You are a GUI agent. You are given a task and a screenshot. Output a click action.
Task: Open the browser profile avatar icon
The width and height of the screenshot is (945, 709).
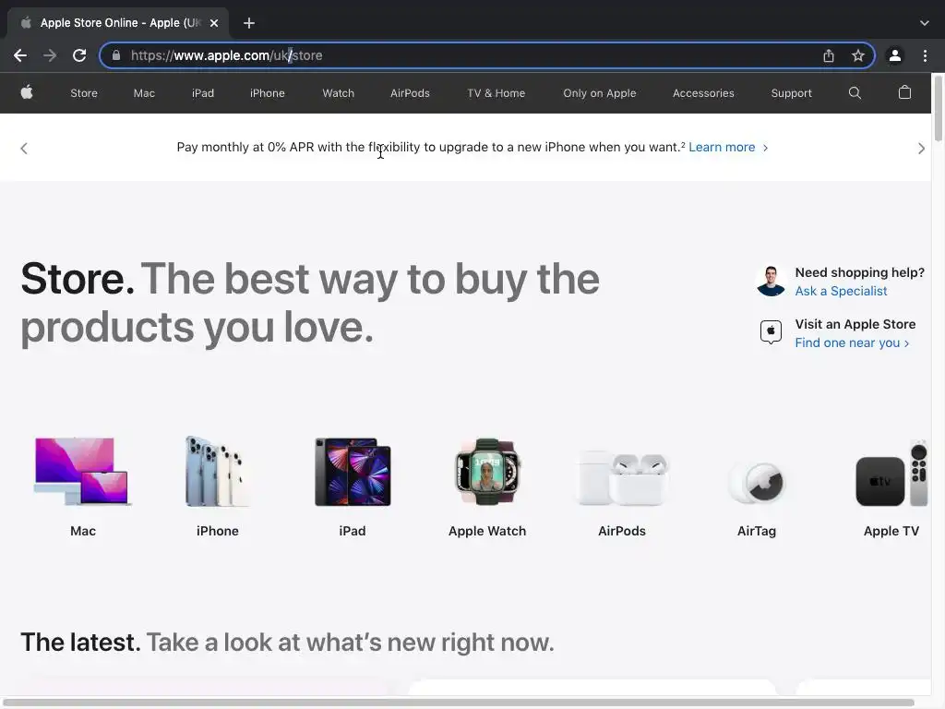click(895, 55)
